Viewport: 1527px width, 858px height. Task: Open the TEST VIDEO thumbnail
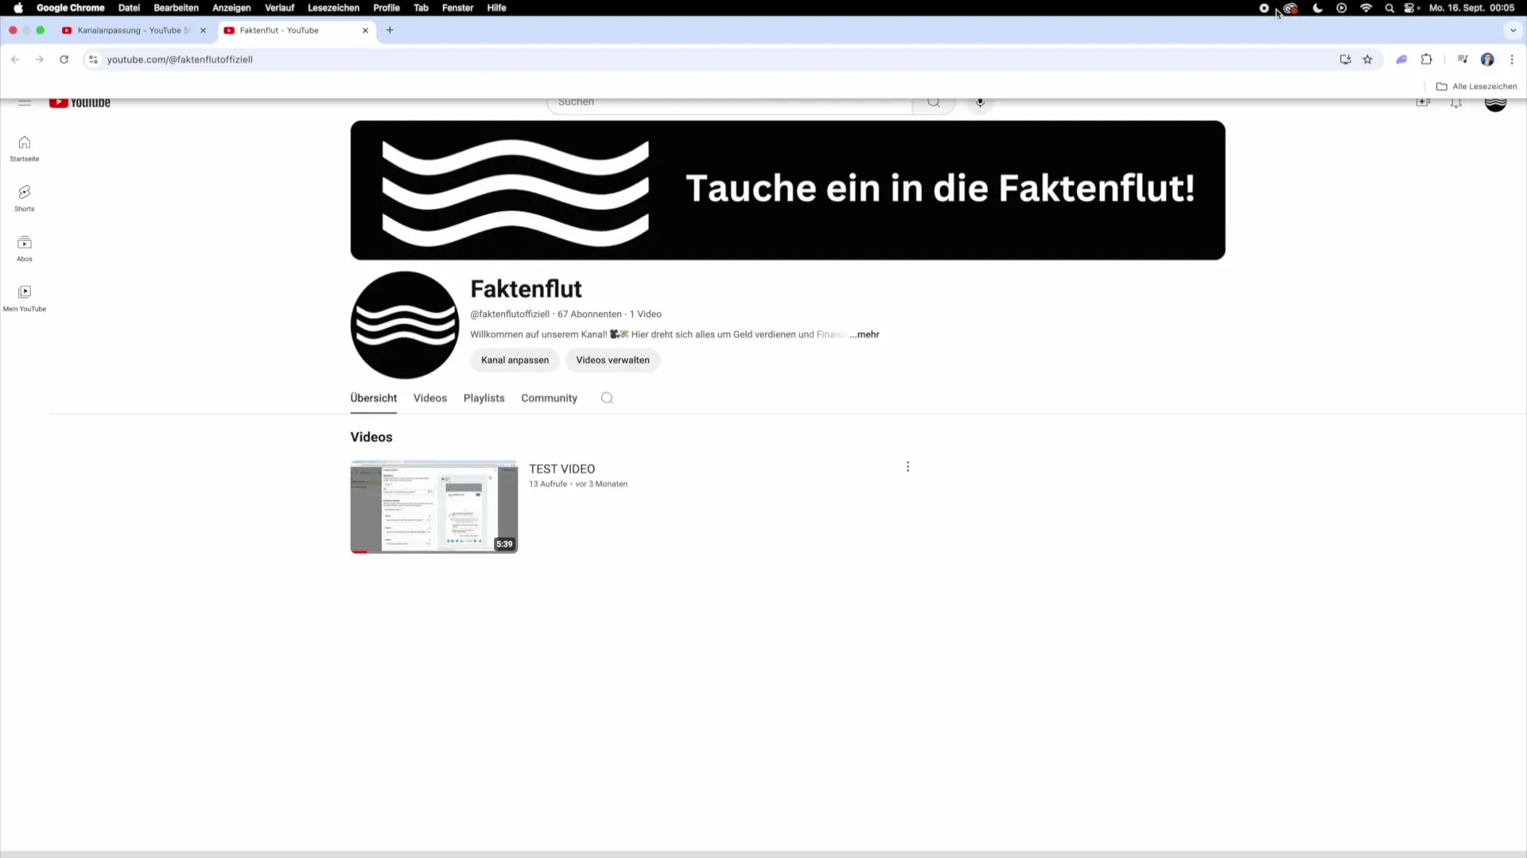click(433, 506)
